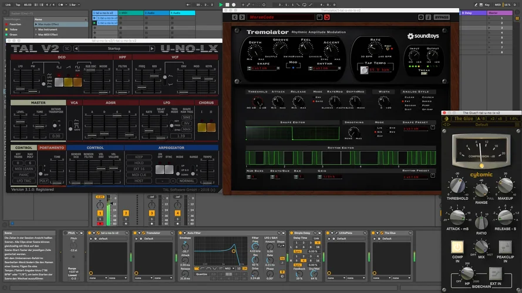Start playback with the green Play button

pyautogui.click(x=221, y=5)
